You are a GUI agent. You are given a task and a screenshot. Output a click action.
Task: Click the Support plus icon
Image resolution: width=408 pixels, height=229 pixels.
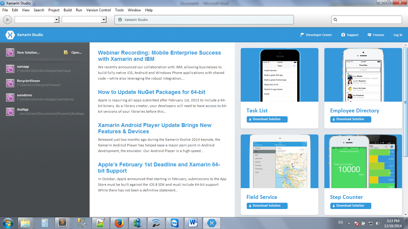343,35
